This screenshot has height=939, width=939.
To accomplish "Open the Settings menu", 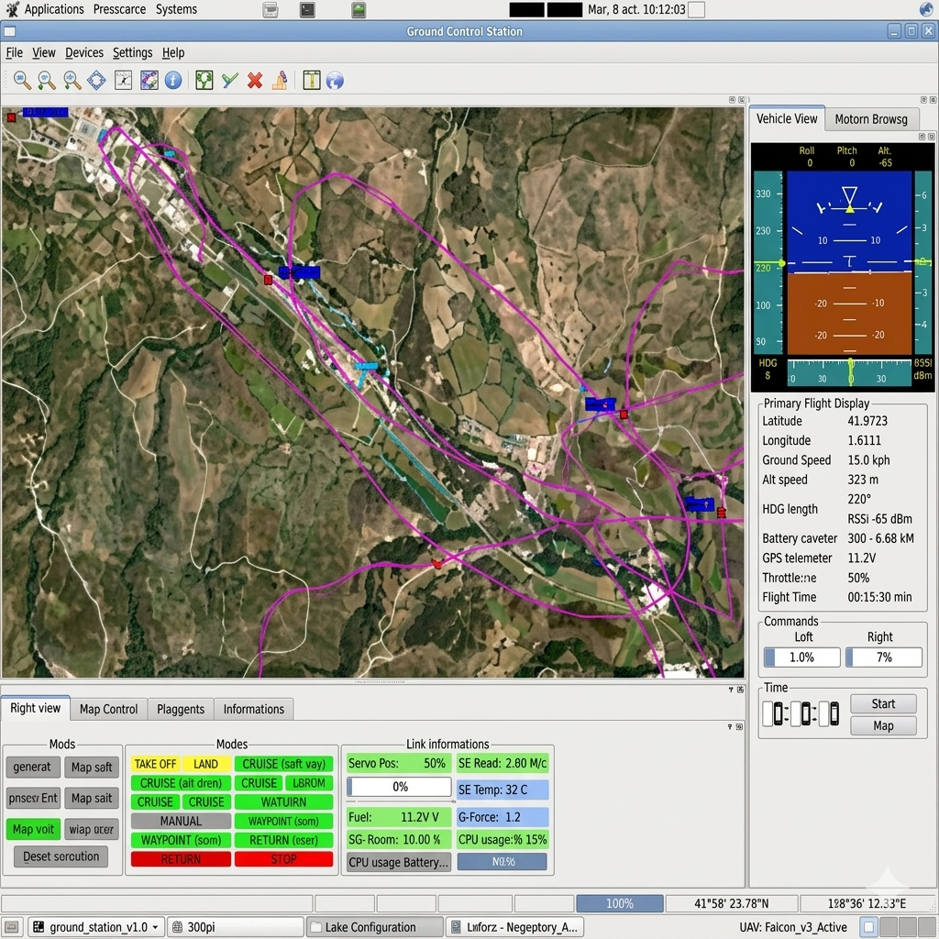I will 132,53.
